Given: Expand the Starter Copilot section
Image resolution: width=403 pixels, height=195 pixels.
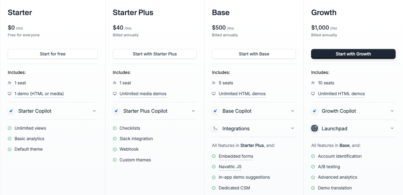Looking at the screenshot, I should point(94,111).
